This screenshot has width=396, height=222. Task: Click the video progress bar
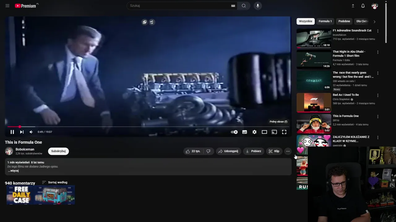tap(148, 127)
